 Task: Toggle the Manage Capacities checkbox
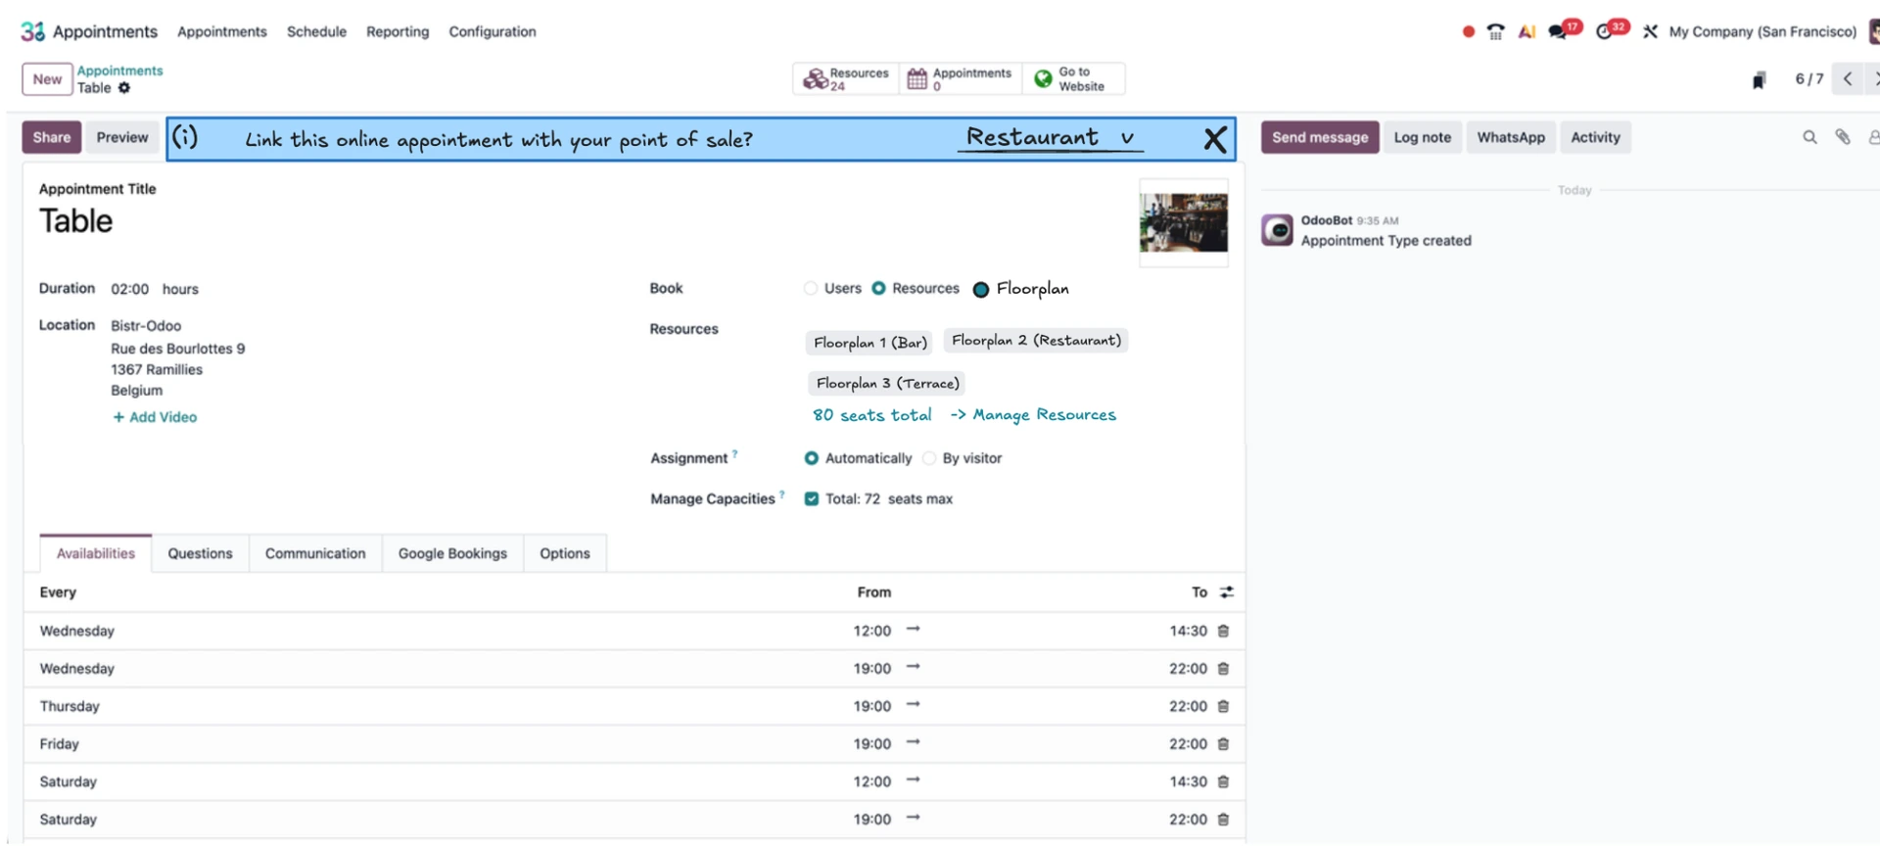(811, 499)
